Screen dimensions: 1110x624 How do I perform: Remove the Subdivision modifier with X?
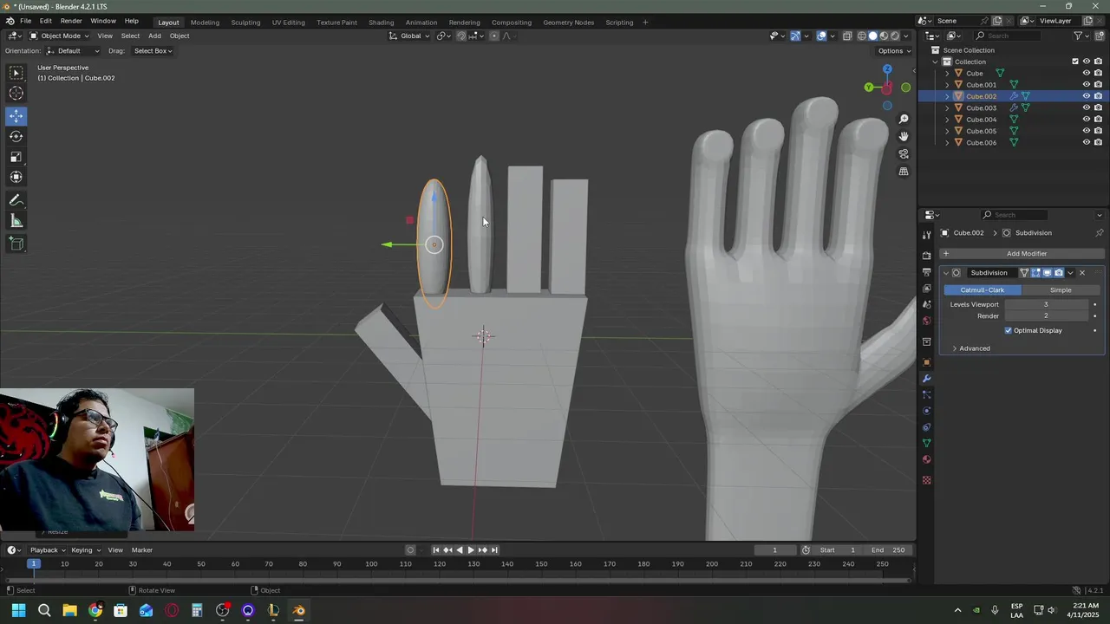coord(1081,273)
